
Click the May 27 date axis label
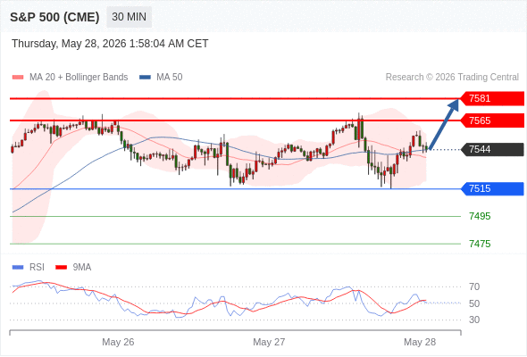269,342
